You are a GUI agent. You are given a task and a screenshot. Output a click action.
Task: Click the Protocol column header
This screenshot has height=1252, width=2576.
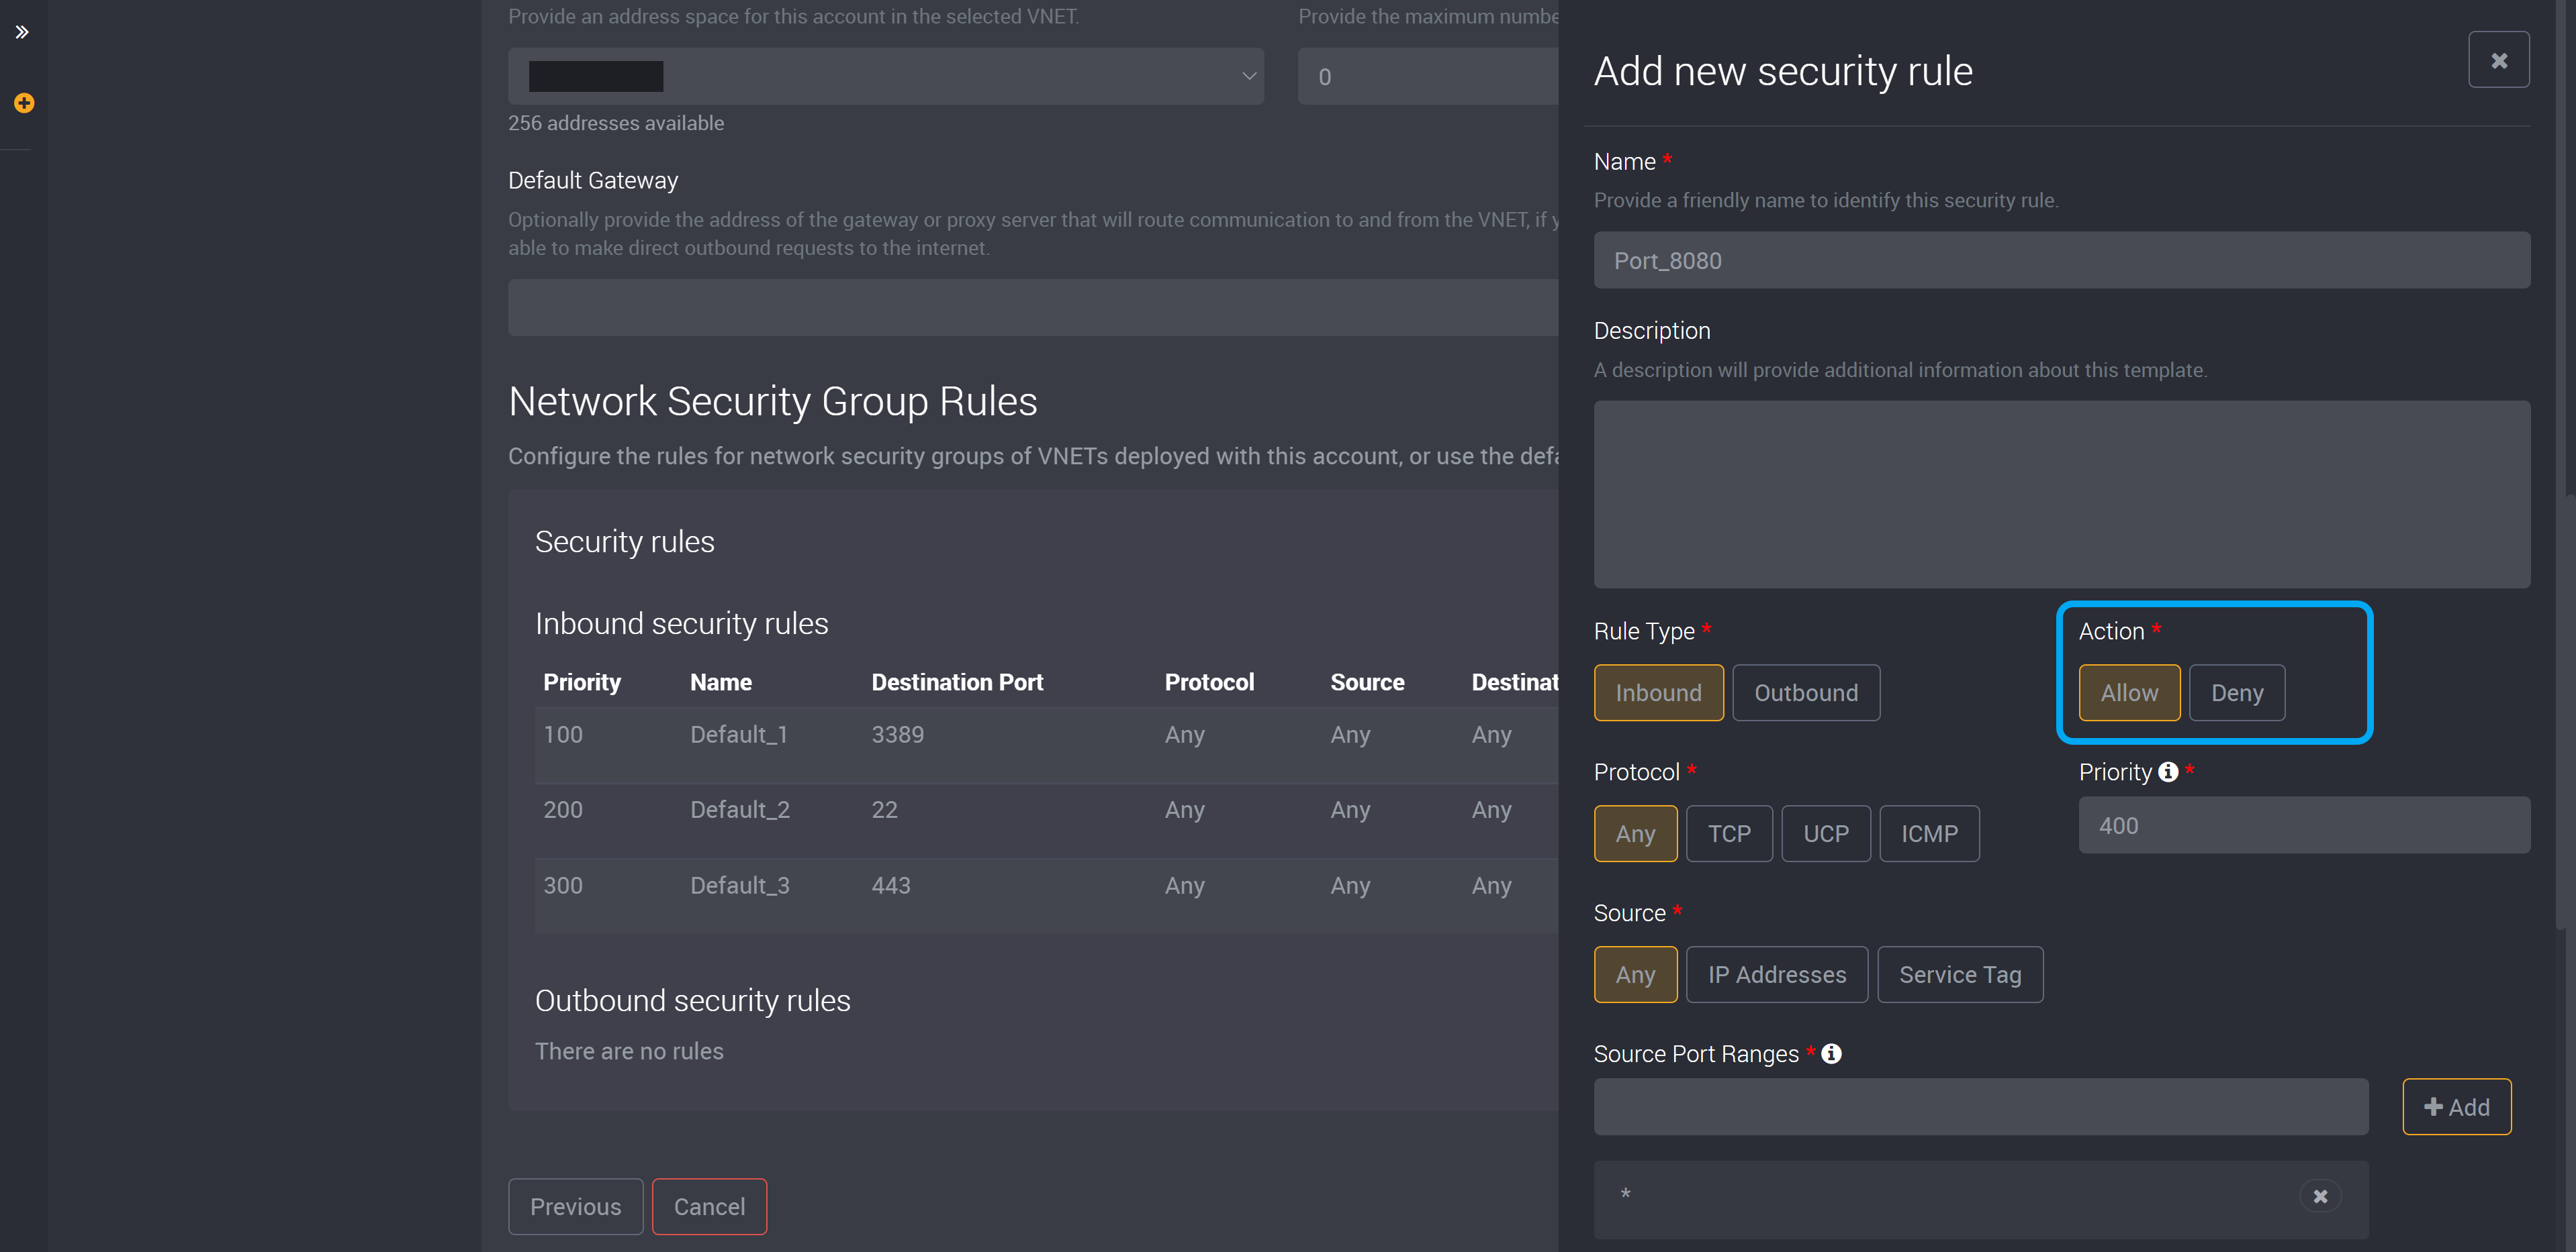tap(1209, 682)
